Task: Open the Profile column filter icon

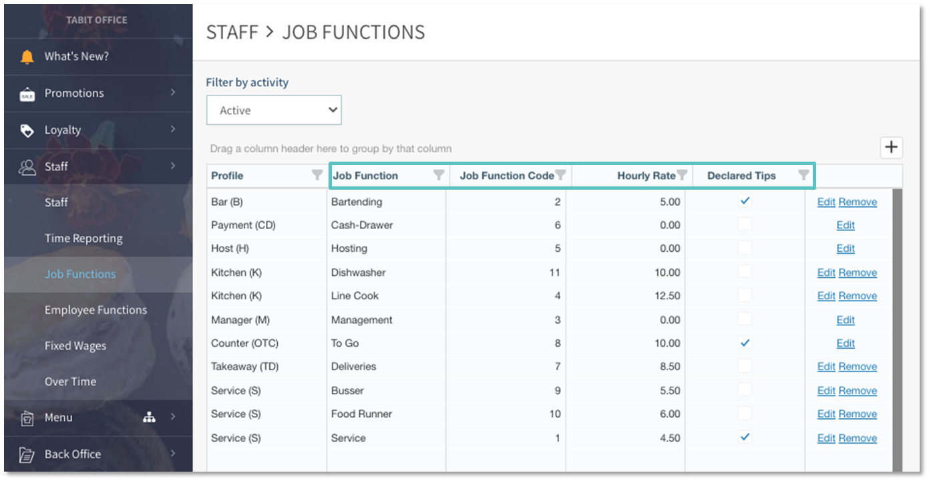Action: click(x=317, y=176)
